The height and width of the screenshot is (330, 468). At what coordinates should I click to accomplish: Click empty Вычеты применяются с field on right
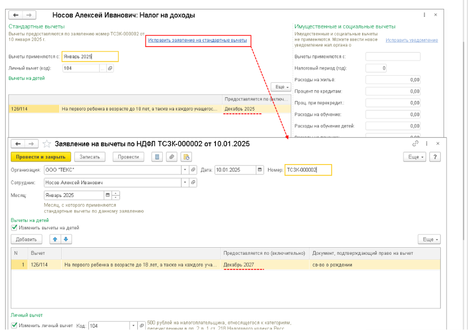(x=393, y=57)
